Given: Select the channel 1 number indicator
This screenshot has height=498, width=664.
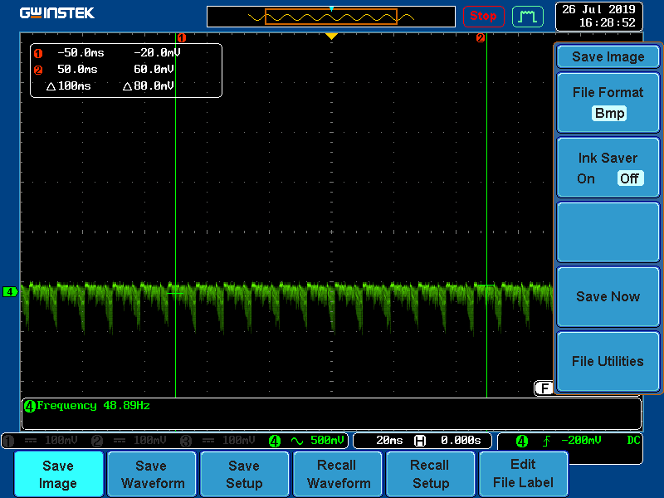Looking at the screenshot, I should 8,441.
